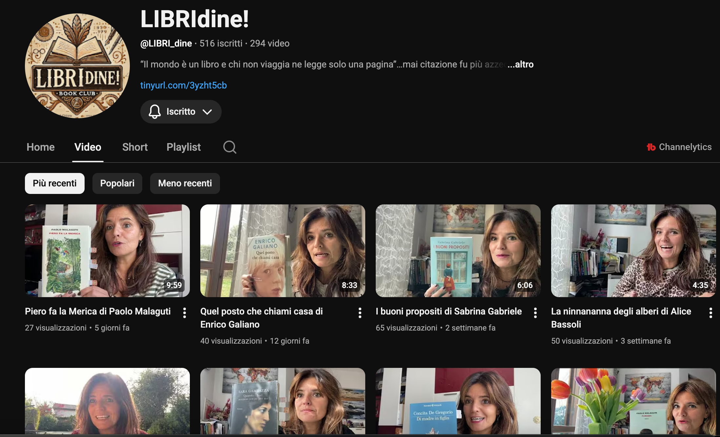This screenshot has height=437, width=720.
Task: Click title I buoni propositi di Sabrina Gabriele
Action: (x=449, y=311)
